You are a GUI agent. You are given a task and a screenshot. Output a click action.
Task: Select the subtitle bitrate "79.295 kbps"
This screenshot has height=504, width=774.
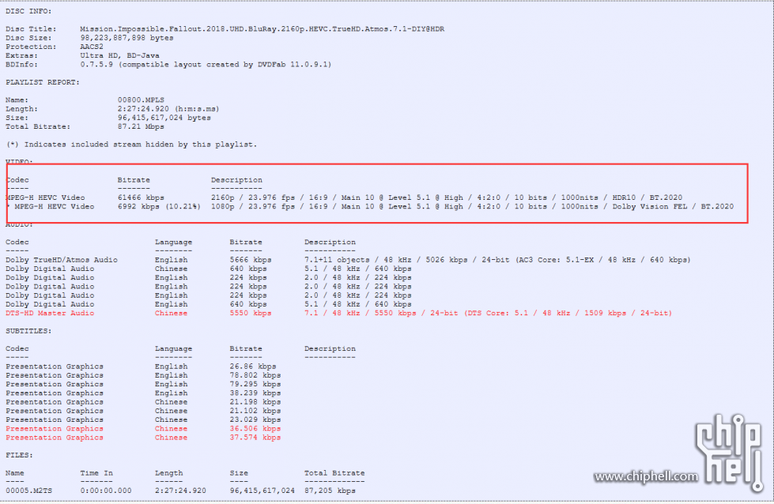[x=255, y=384]
